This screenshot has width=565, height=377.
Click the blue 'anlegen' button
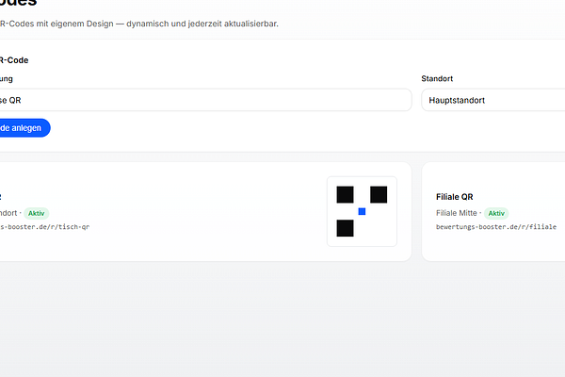pos(24,128)
